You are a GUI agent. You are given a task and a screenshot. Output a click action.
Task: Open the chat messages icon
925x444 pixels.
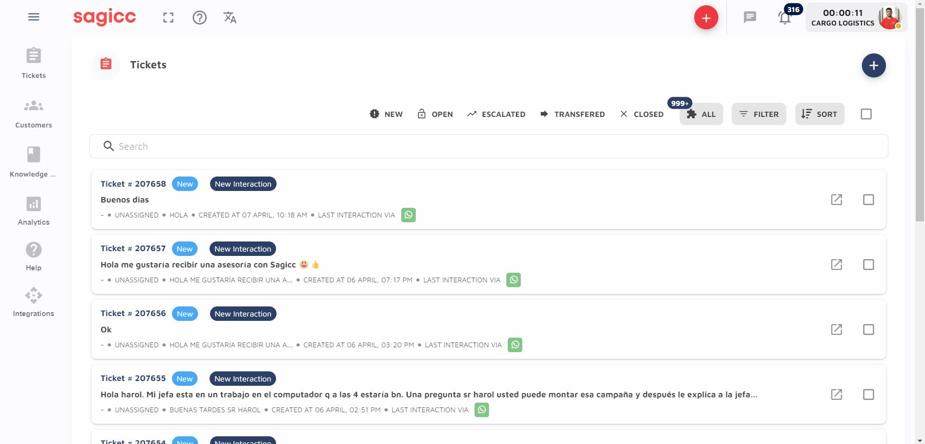(x=750, y=18)
